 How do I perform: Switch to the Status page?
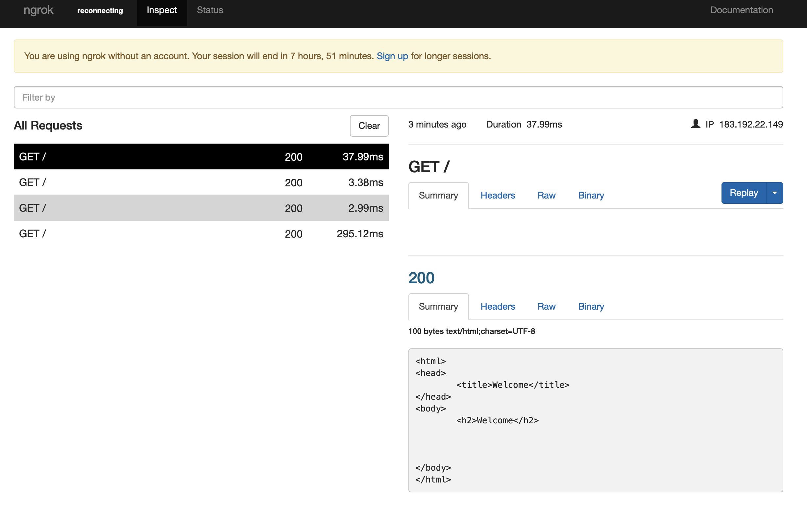(210, 10)
